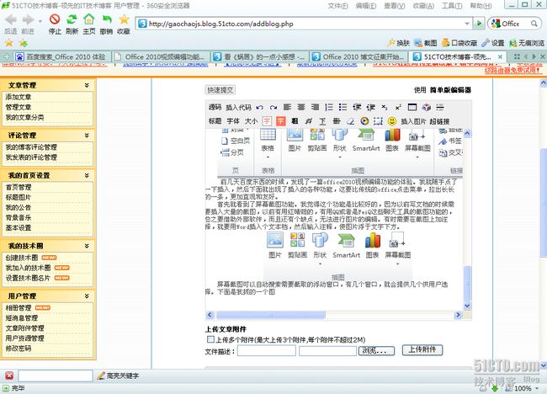
Task: Click the 快速提交 button
Action: (220, 90)
